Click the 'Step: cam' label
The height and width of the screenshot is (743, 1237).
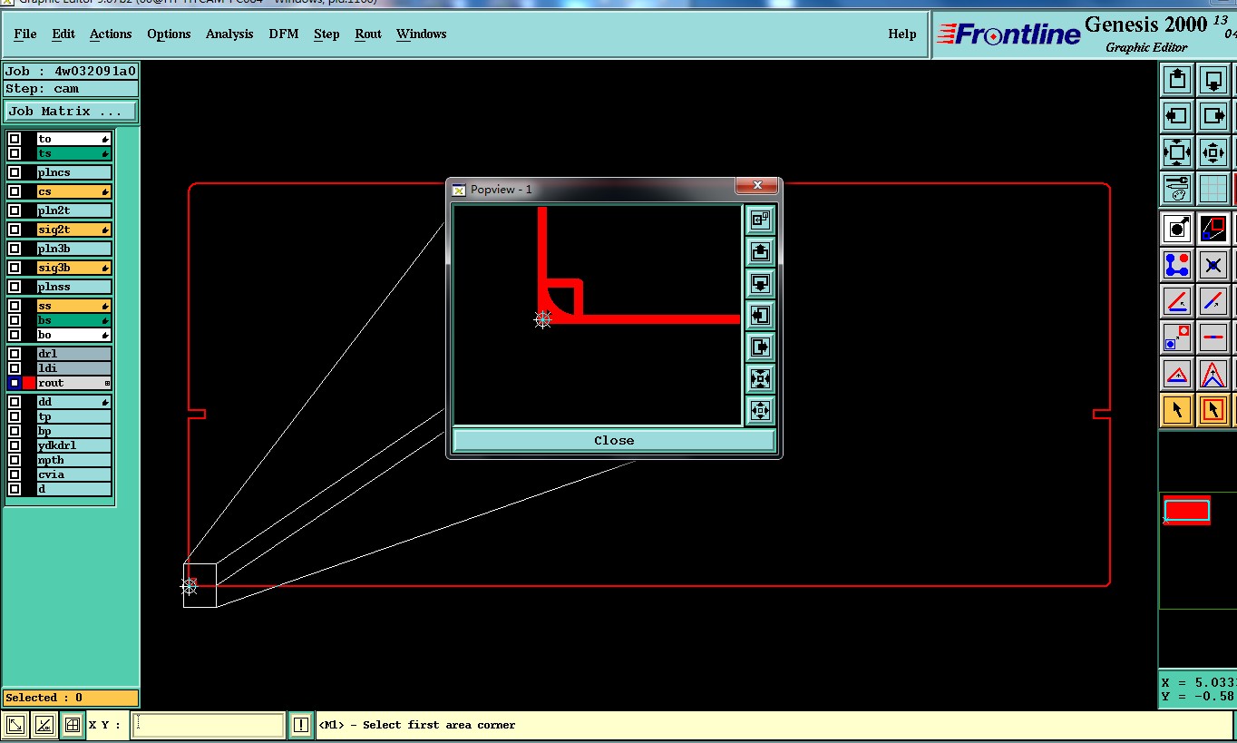tap(71, 89)
